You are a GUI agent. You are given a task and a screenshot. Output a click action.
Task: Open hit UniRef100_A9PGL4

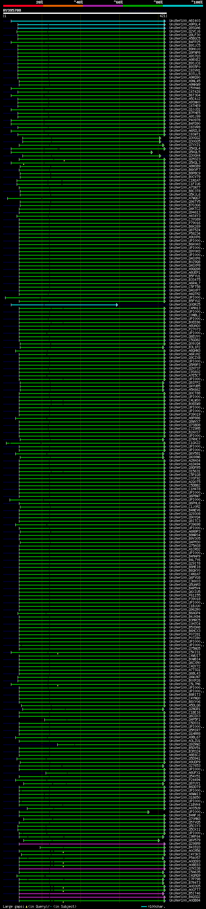[185, 25]
